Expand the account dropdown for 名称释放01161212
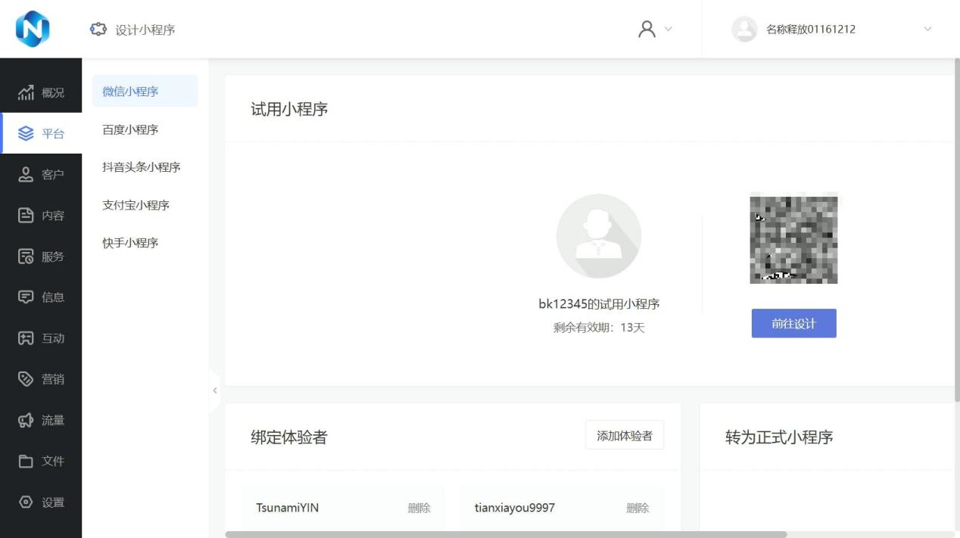Viewport: 960px width, 538px height. (x=927, y=29)
